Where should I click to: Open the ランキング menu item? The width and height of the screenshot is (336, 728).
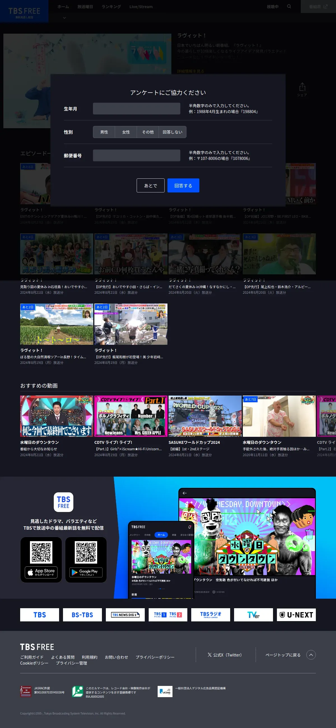coord(111,6)
